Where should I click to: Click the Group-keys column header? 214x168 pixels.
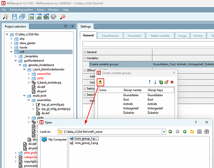[160, 90]
